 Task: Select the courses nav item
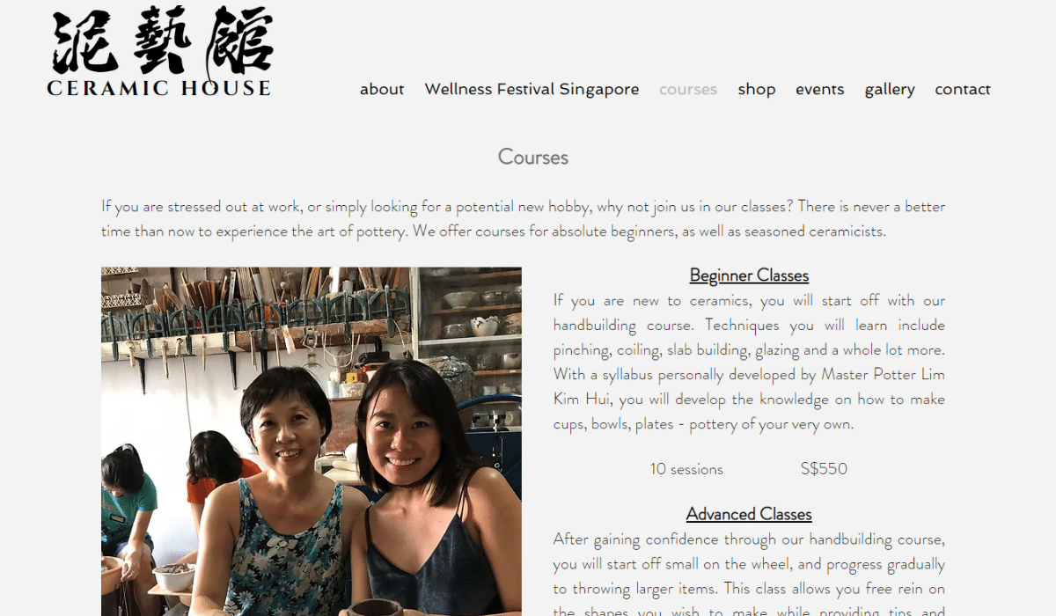click(688, 89)
